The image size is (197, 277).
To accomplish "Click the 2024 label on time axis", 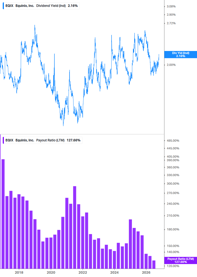I will [x=114, y=272].
